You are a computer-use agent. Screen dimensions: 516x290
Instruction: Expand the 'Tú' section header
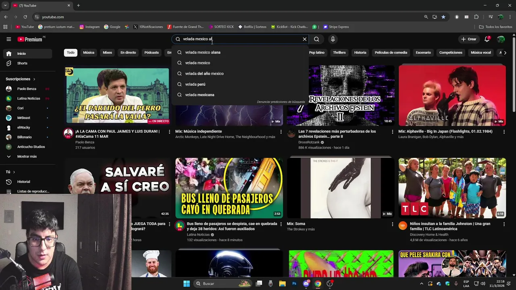tap(10, 172)
